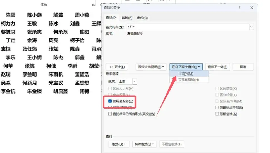Select the 主文档(M) menu entry
This screenshot has width=270, height=153.
pos(189,74)
